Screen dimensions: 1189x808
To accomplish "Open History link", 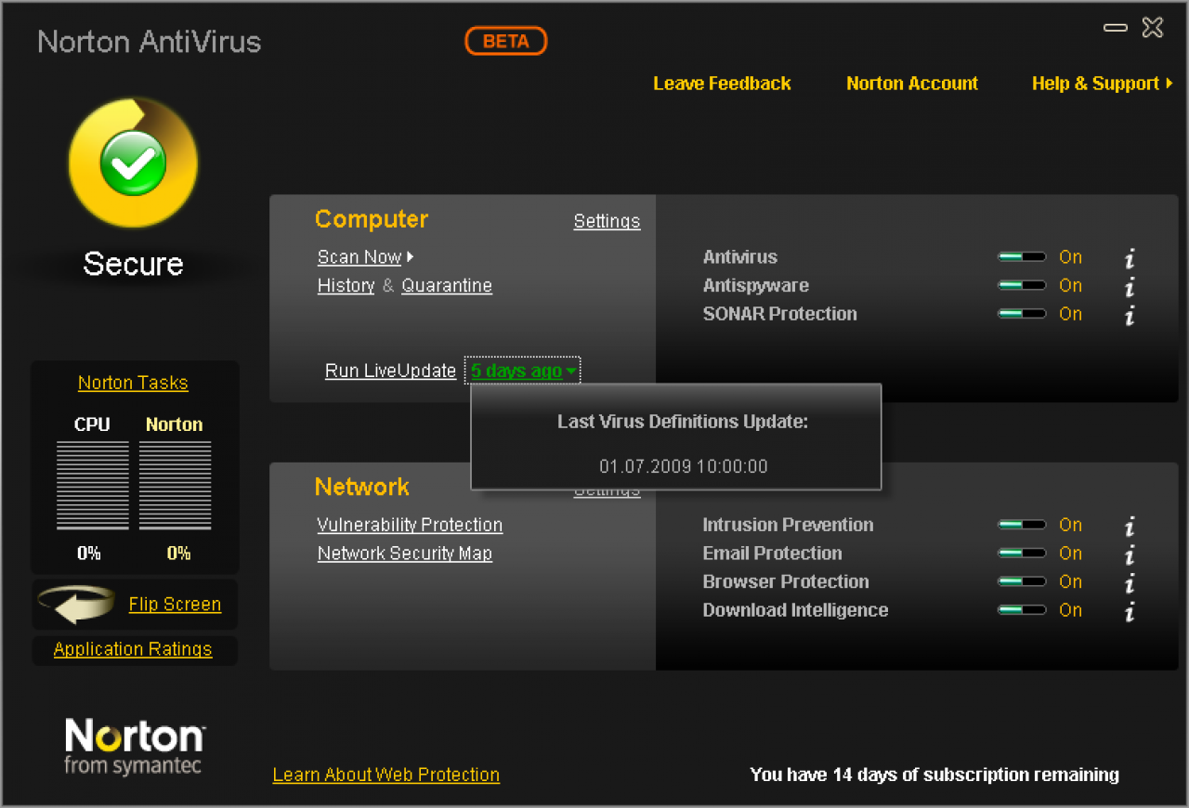I will coord(346,286).
